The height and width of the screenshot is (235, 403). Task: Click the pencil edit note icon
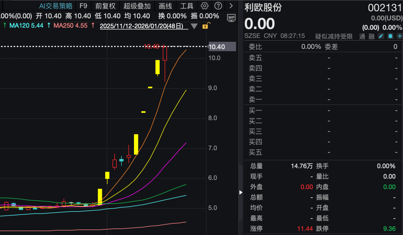(x=381, y=36)
